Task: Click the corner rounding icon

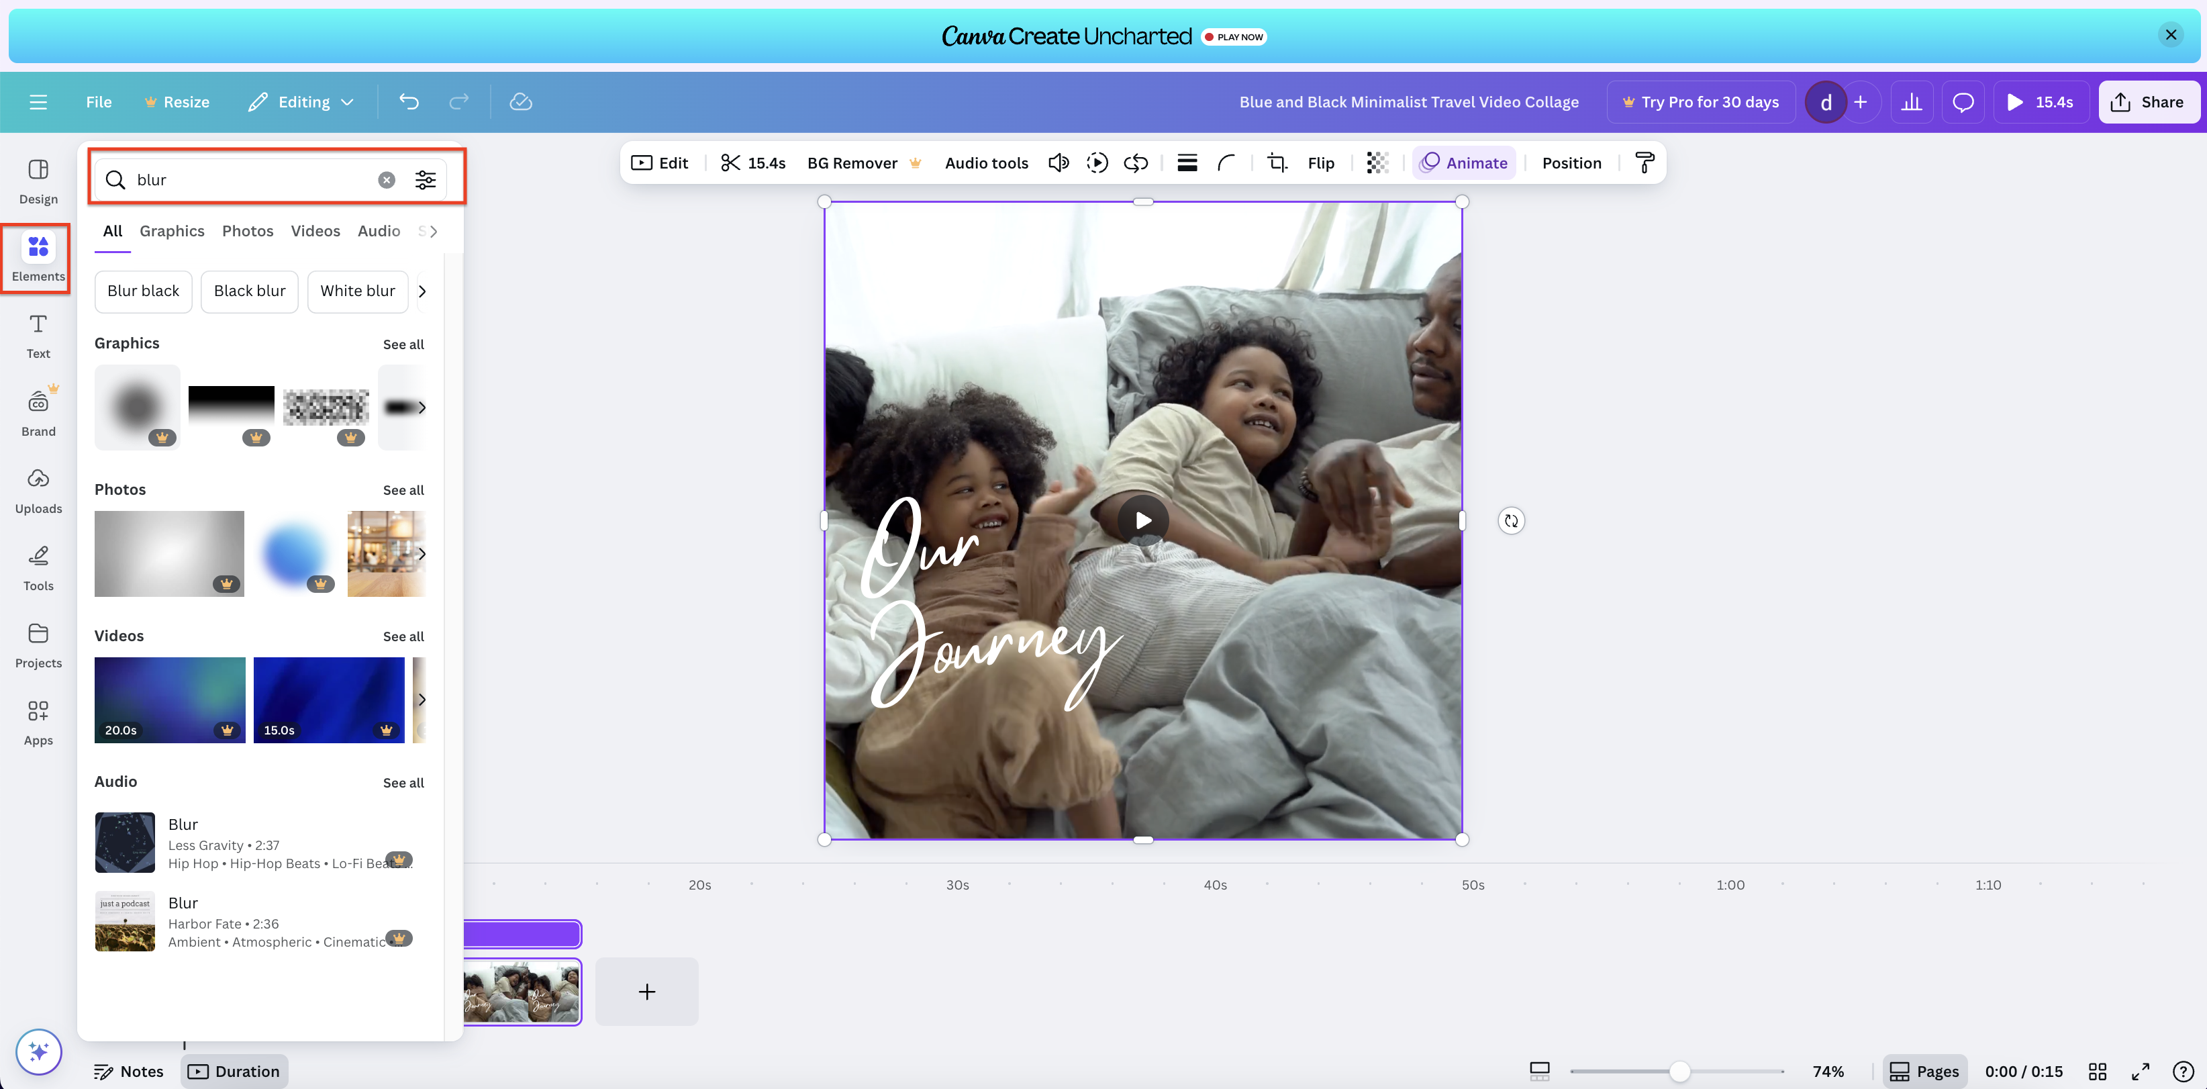Action: tap(1226, 162)
